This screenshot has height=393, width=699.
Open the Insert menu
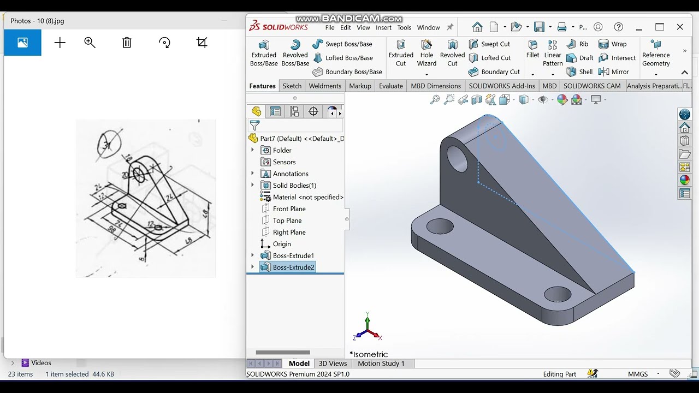[383, 27]
